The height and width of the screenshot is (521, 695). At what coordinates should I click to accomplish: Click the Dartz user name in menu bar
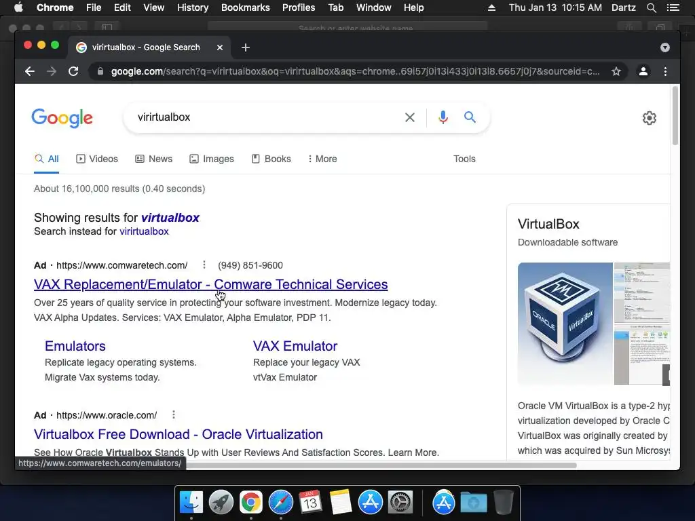624,7
